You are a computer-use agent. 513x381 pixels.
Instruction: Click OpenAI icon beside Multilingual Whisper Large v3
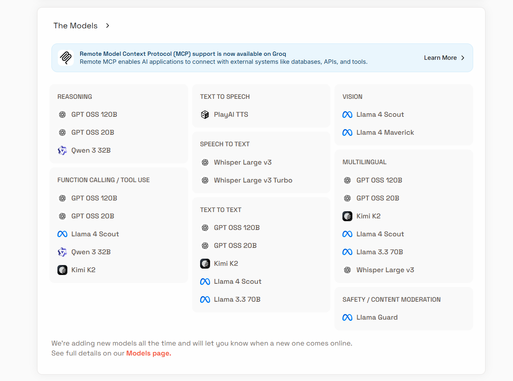[x=347, y=270]
